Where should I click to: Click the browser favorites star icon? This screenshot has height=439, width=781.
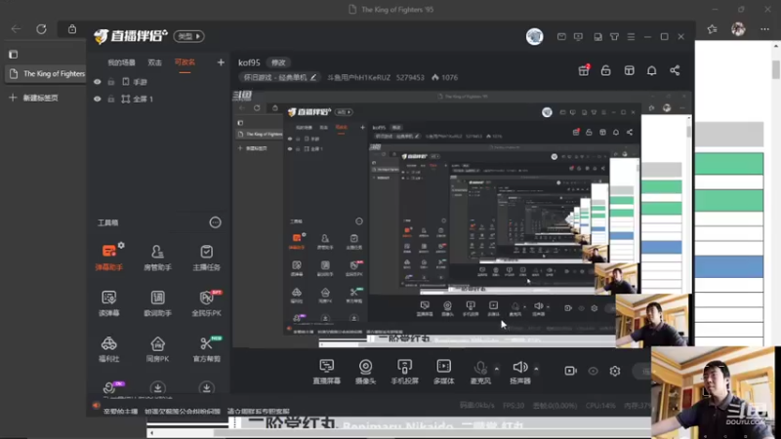point(713,29)
